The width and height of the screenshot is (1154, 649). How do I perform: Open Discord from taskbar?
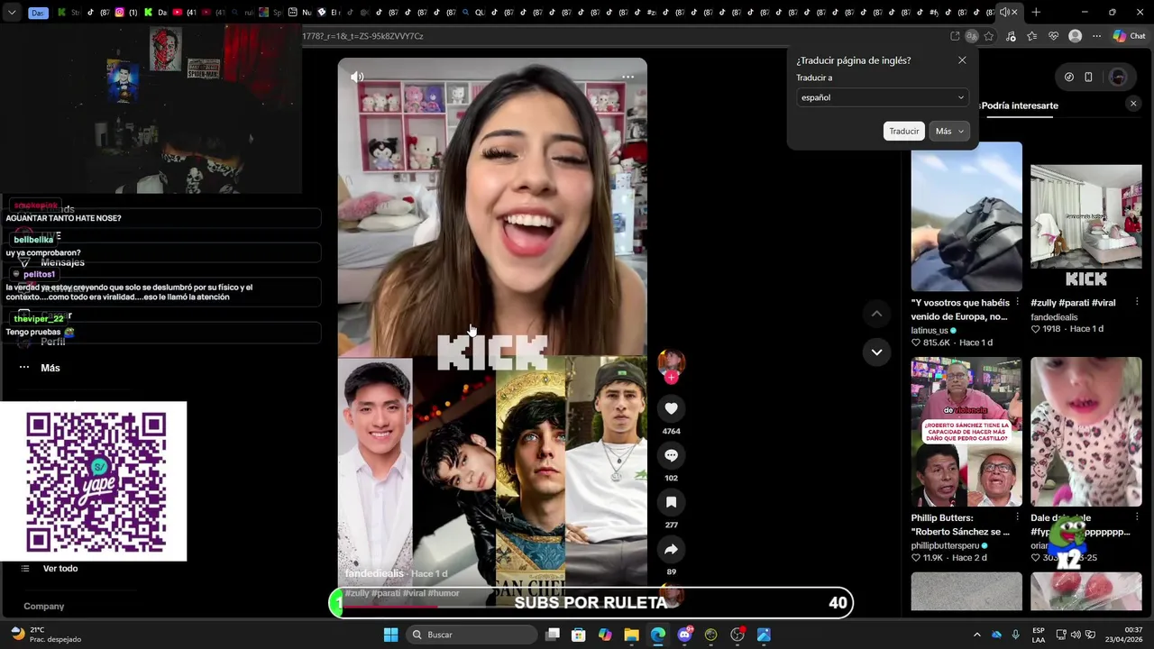(684, 635)
